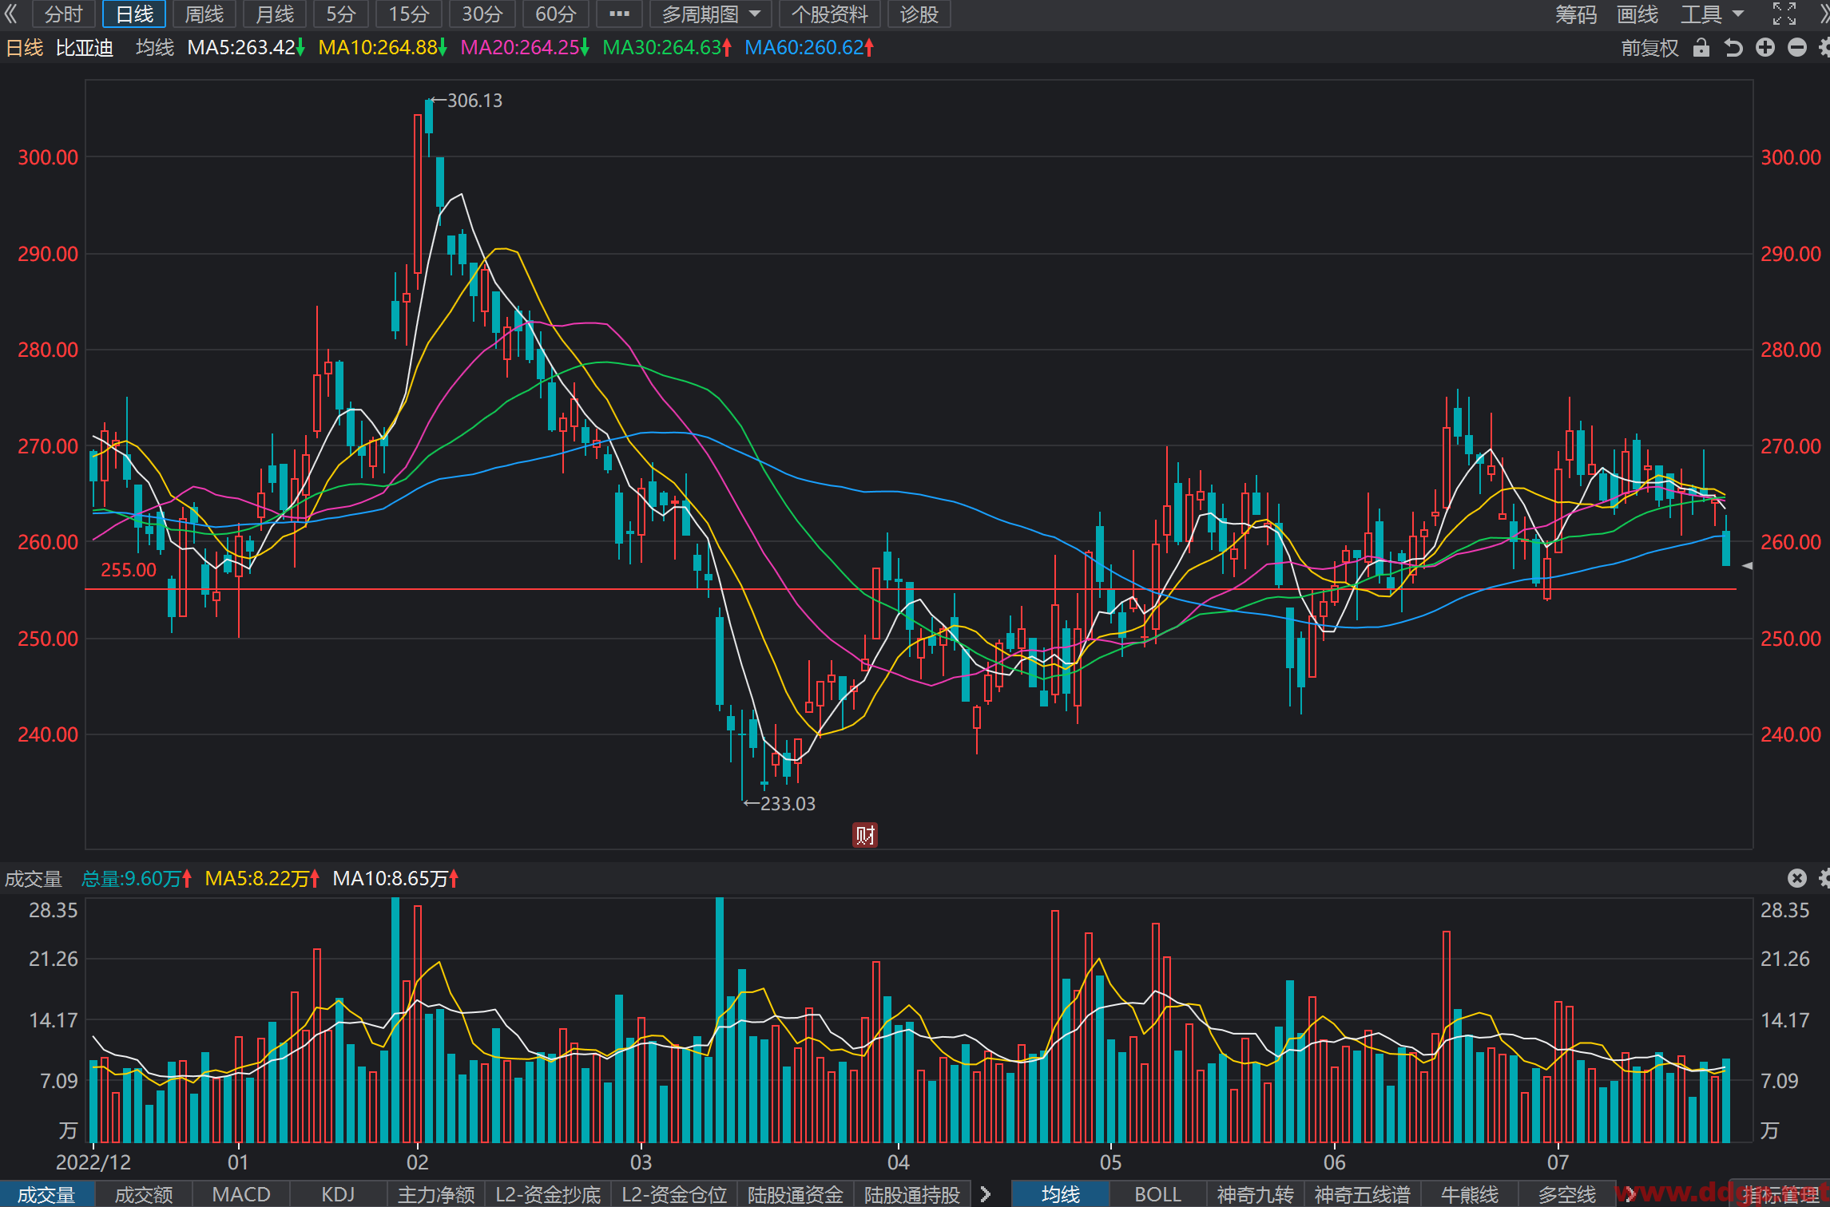Click the 比亚迪 stock name label

coord(85,48)
